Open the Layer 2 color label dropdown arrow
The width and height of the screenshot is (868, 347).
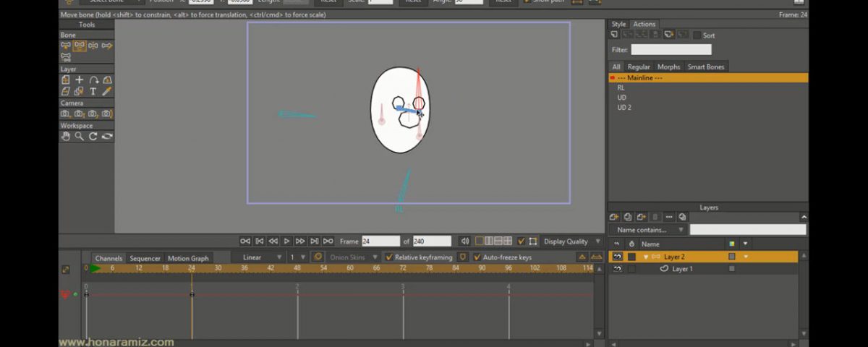(745, 257)
